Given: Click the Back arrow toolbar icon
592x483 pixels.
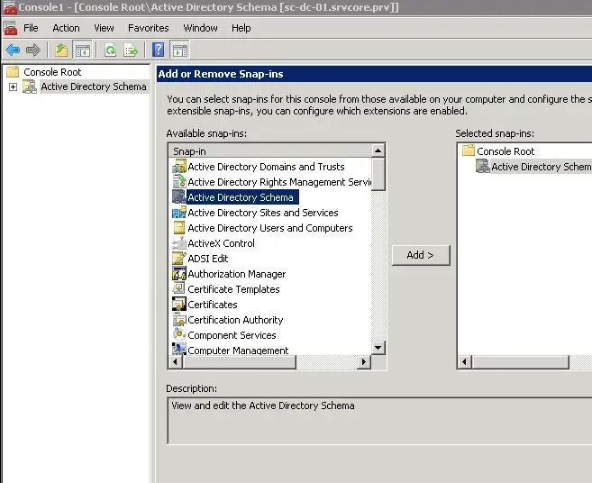Looking at the screenshot, I should 13,50.
